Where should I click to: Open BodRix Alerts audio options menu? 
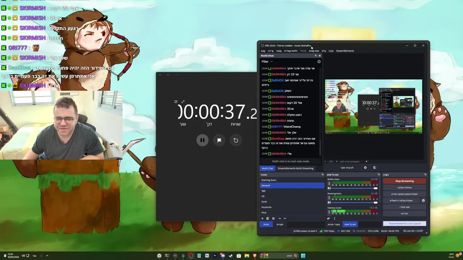pos(329,184)
